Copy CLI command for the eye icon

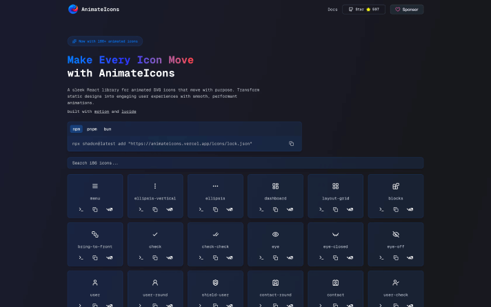(261, 258)
